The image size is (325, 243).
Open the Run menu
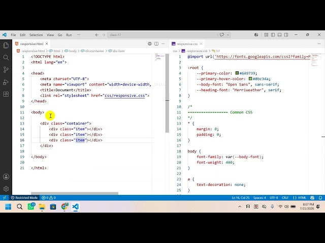(69, 35)
